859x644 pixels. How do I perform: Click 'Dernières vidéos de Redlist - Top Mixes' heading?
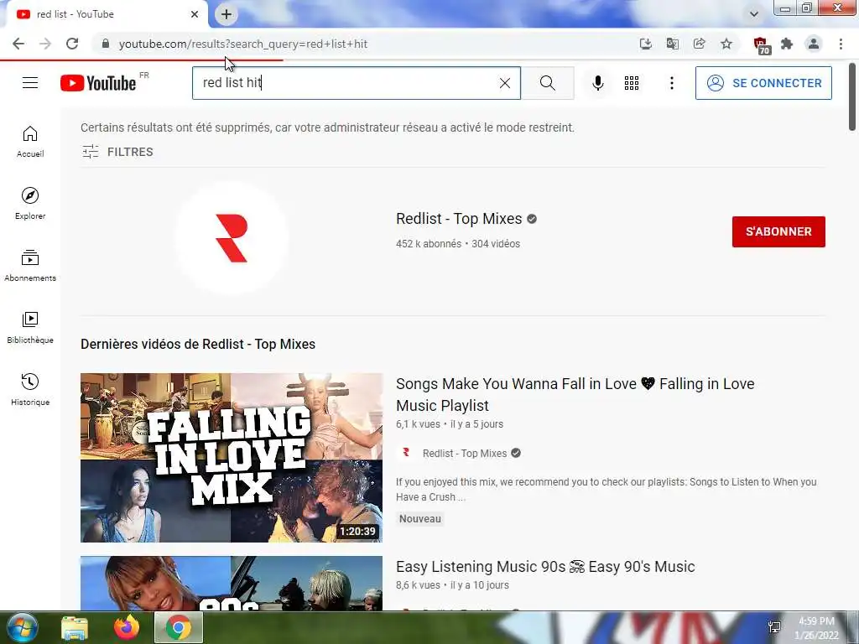pos(198,344)
